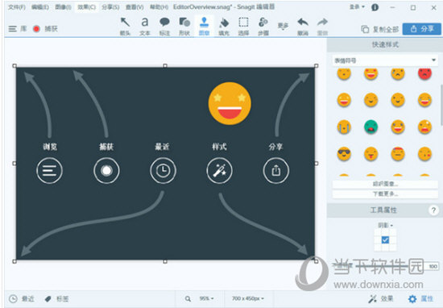Select the Selection marquee tool
443x308 pixels.
[243, 27]
